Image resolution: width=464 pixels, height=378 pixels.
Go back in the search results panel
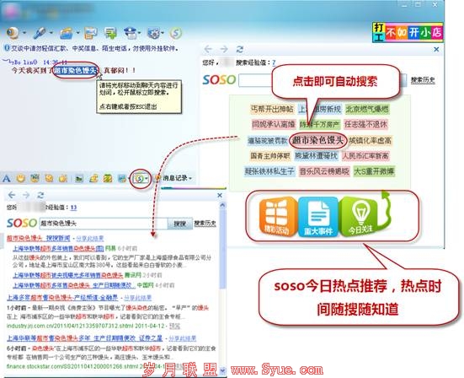(11, 195)
